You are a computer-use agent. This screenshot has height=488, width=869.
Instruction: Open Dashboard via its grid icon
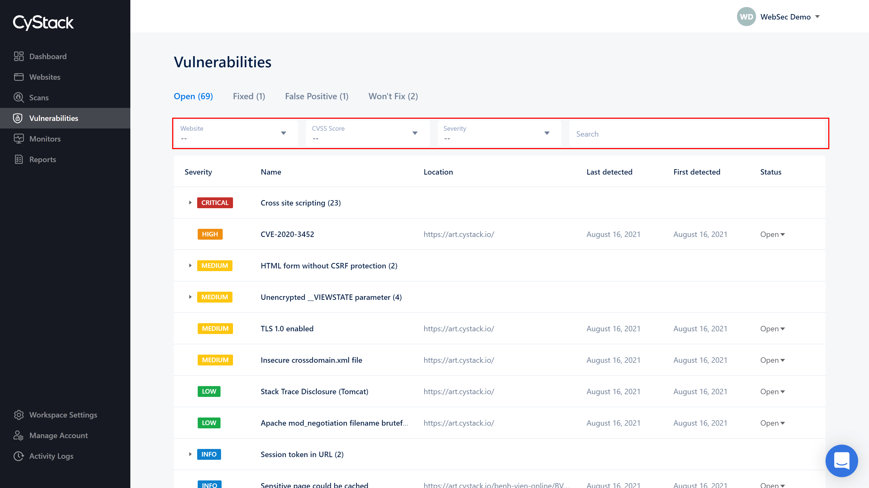(x=19, y=56)
